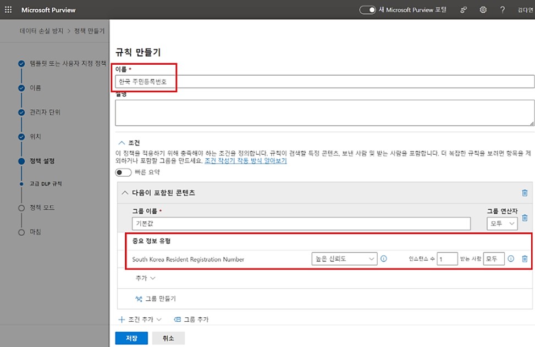Open the '그룹 연산자' dropdown
Screen dimensions: 535x347
[x=502, y=223]
